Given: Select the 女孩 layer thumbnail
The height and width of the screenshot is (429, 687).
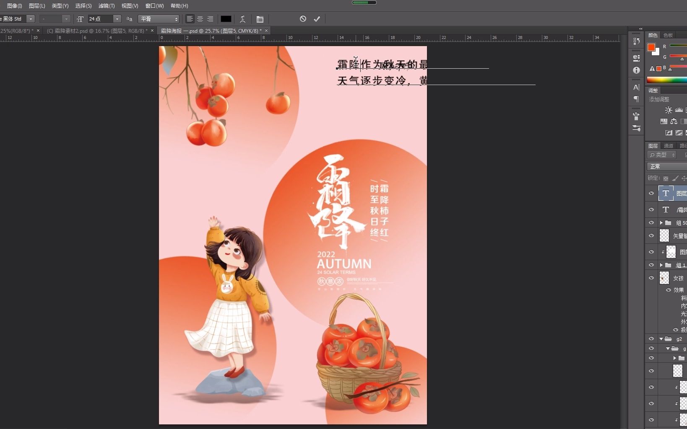Looking at the screenshot, I should 664,278.
